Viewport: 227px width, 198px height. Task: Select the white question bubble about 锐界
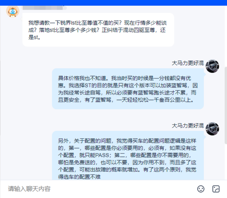(98, 30)
